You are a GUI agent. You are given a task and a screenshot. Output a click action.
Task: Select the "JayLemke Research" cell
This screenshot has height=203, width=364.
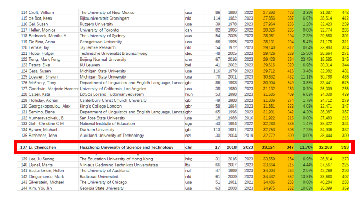98,47
